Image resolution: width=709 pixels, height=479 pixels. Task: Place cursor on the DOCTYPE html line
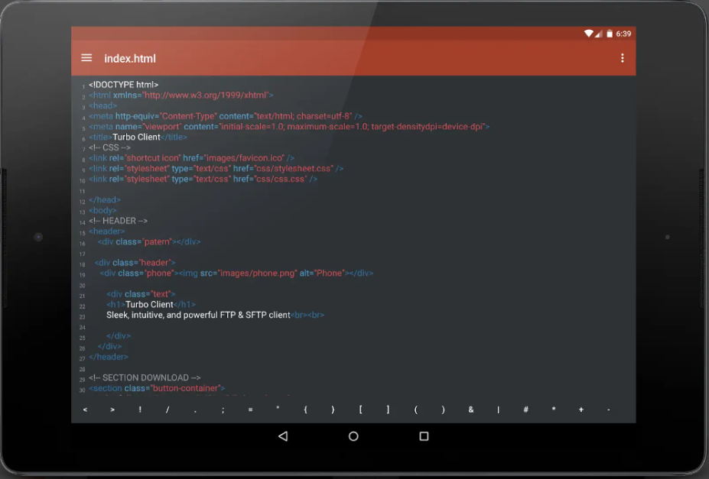[x=123, y=85]
